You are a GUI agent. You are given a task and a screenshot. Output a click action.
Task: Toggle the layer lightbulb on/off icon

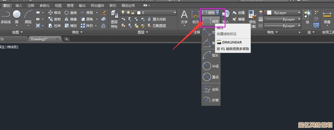[123, 13]
